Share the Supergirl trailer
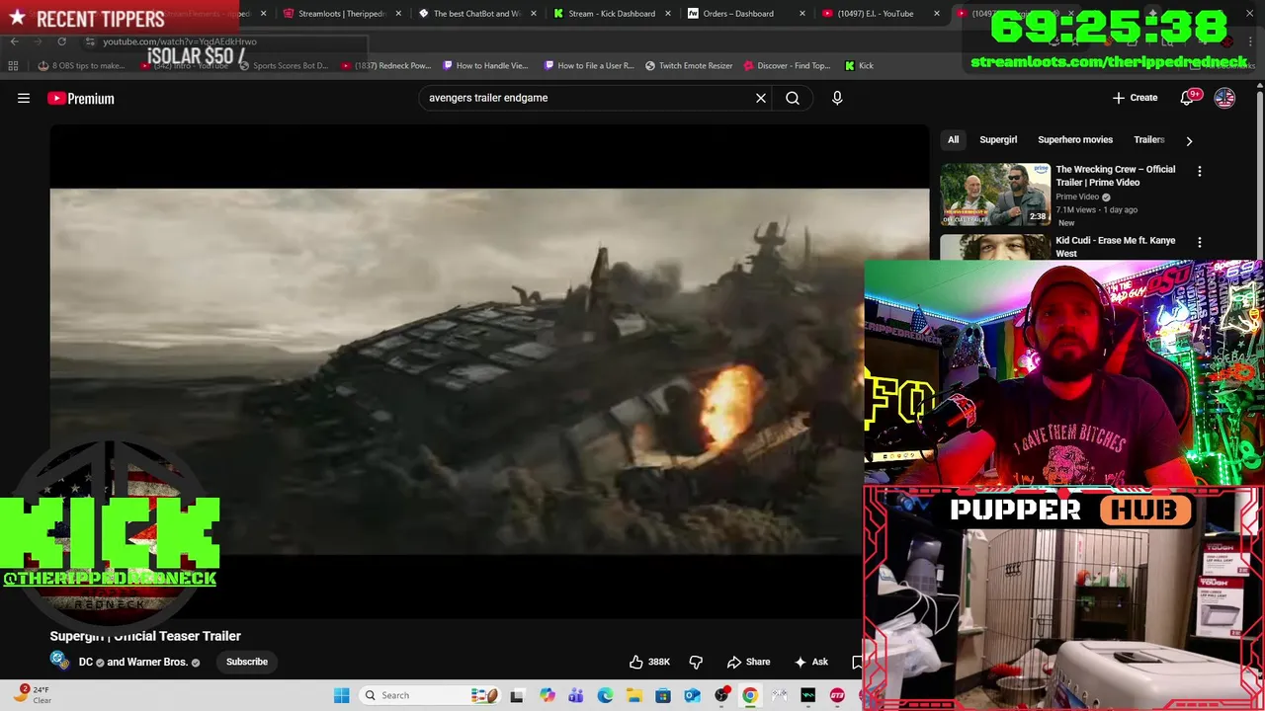The width and height of the screenshot is (1265, 711). click(x=748, y=662)
